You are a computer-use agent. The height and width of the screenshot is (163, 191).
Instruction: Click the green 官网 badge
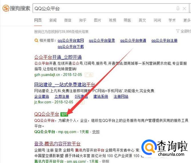pyautogui.click(x=64, y=114)
